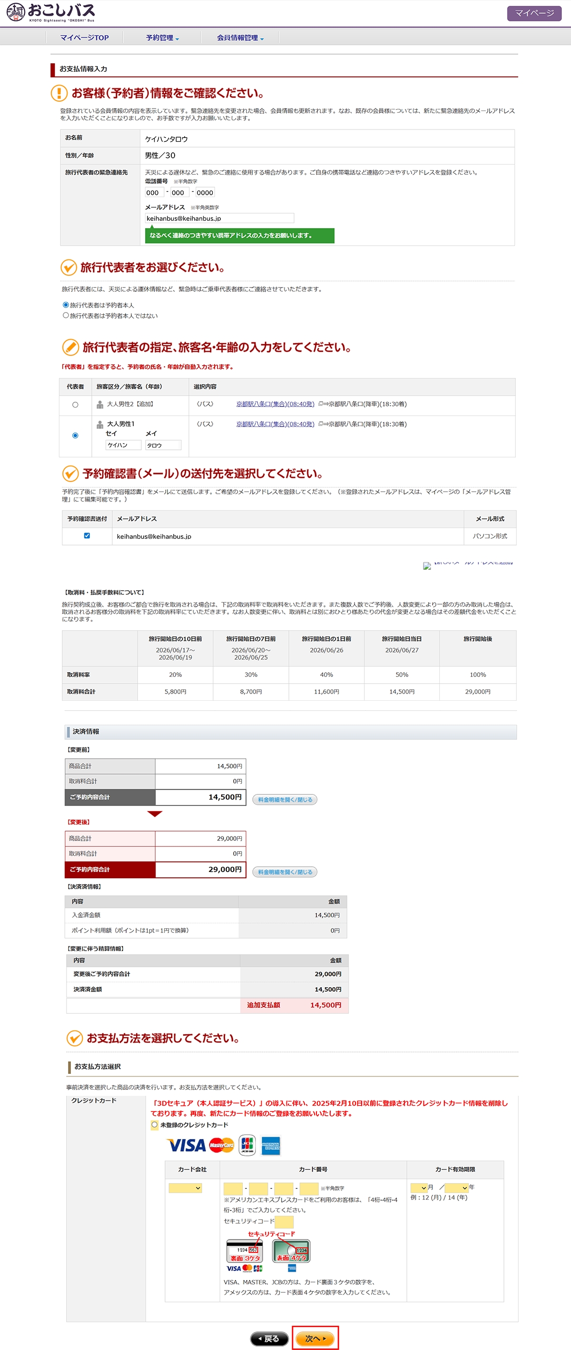Click the 追加支払額 14,500円 amount cell
Viewport: 571px width, 1350px height.
295,1004
